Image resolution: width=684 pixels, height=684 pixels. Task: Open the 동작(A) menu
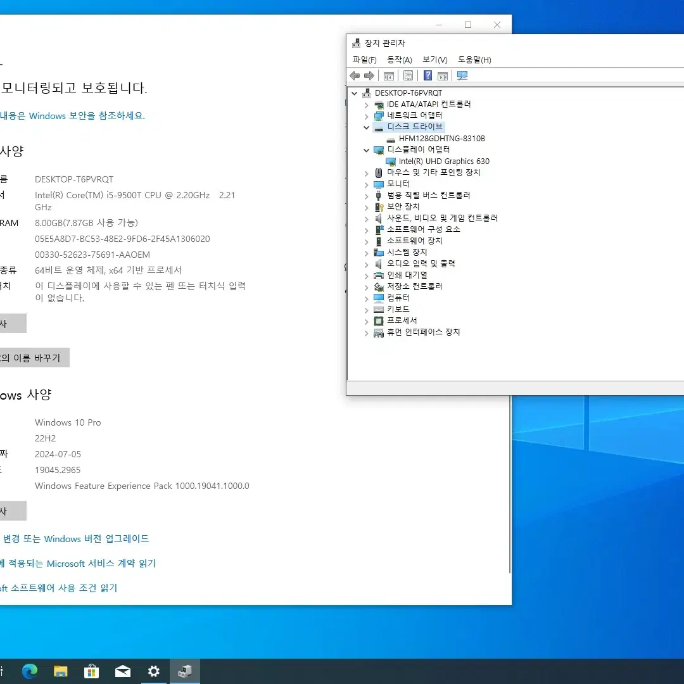[400, 60]
